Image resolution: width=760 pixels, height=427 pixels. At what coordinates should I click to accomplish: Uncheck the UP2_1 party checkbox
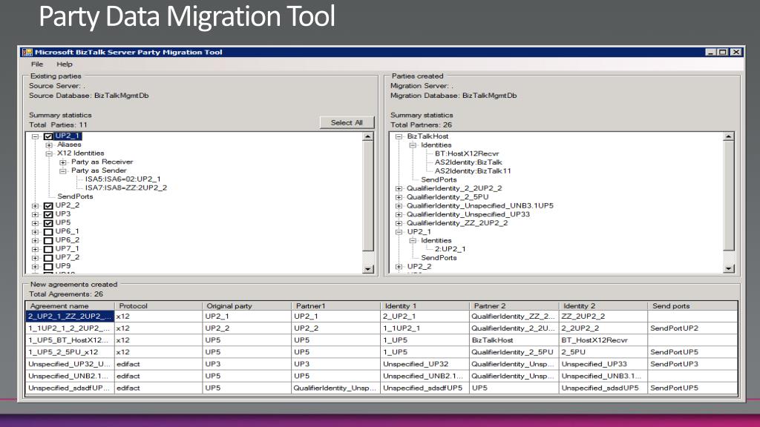[48, 136]
